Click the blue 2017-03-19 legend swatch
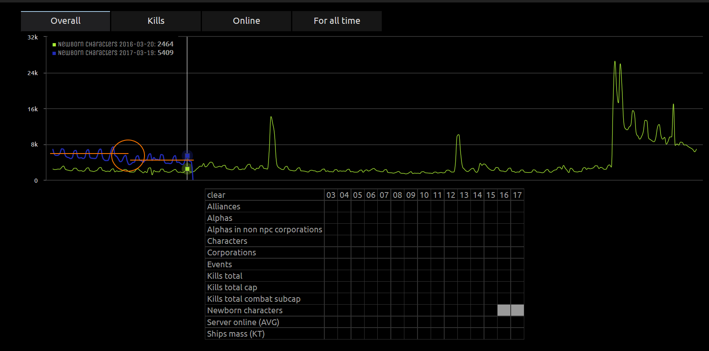Viewport: 709px width, 351px height. tap(54, 53)
